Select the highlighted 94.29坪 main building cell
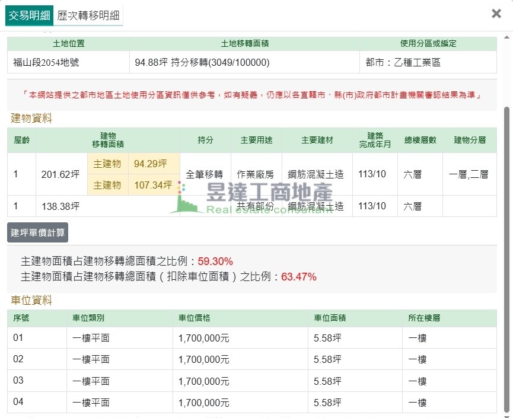The height and width of the screenshot is (418, 513). tap(150, 164)
